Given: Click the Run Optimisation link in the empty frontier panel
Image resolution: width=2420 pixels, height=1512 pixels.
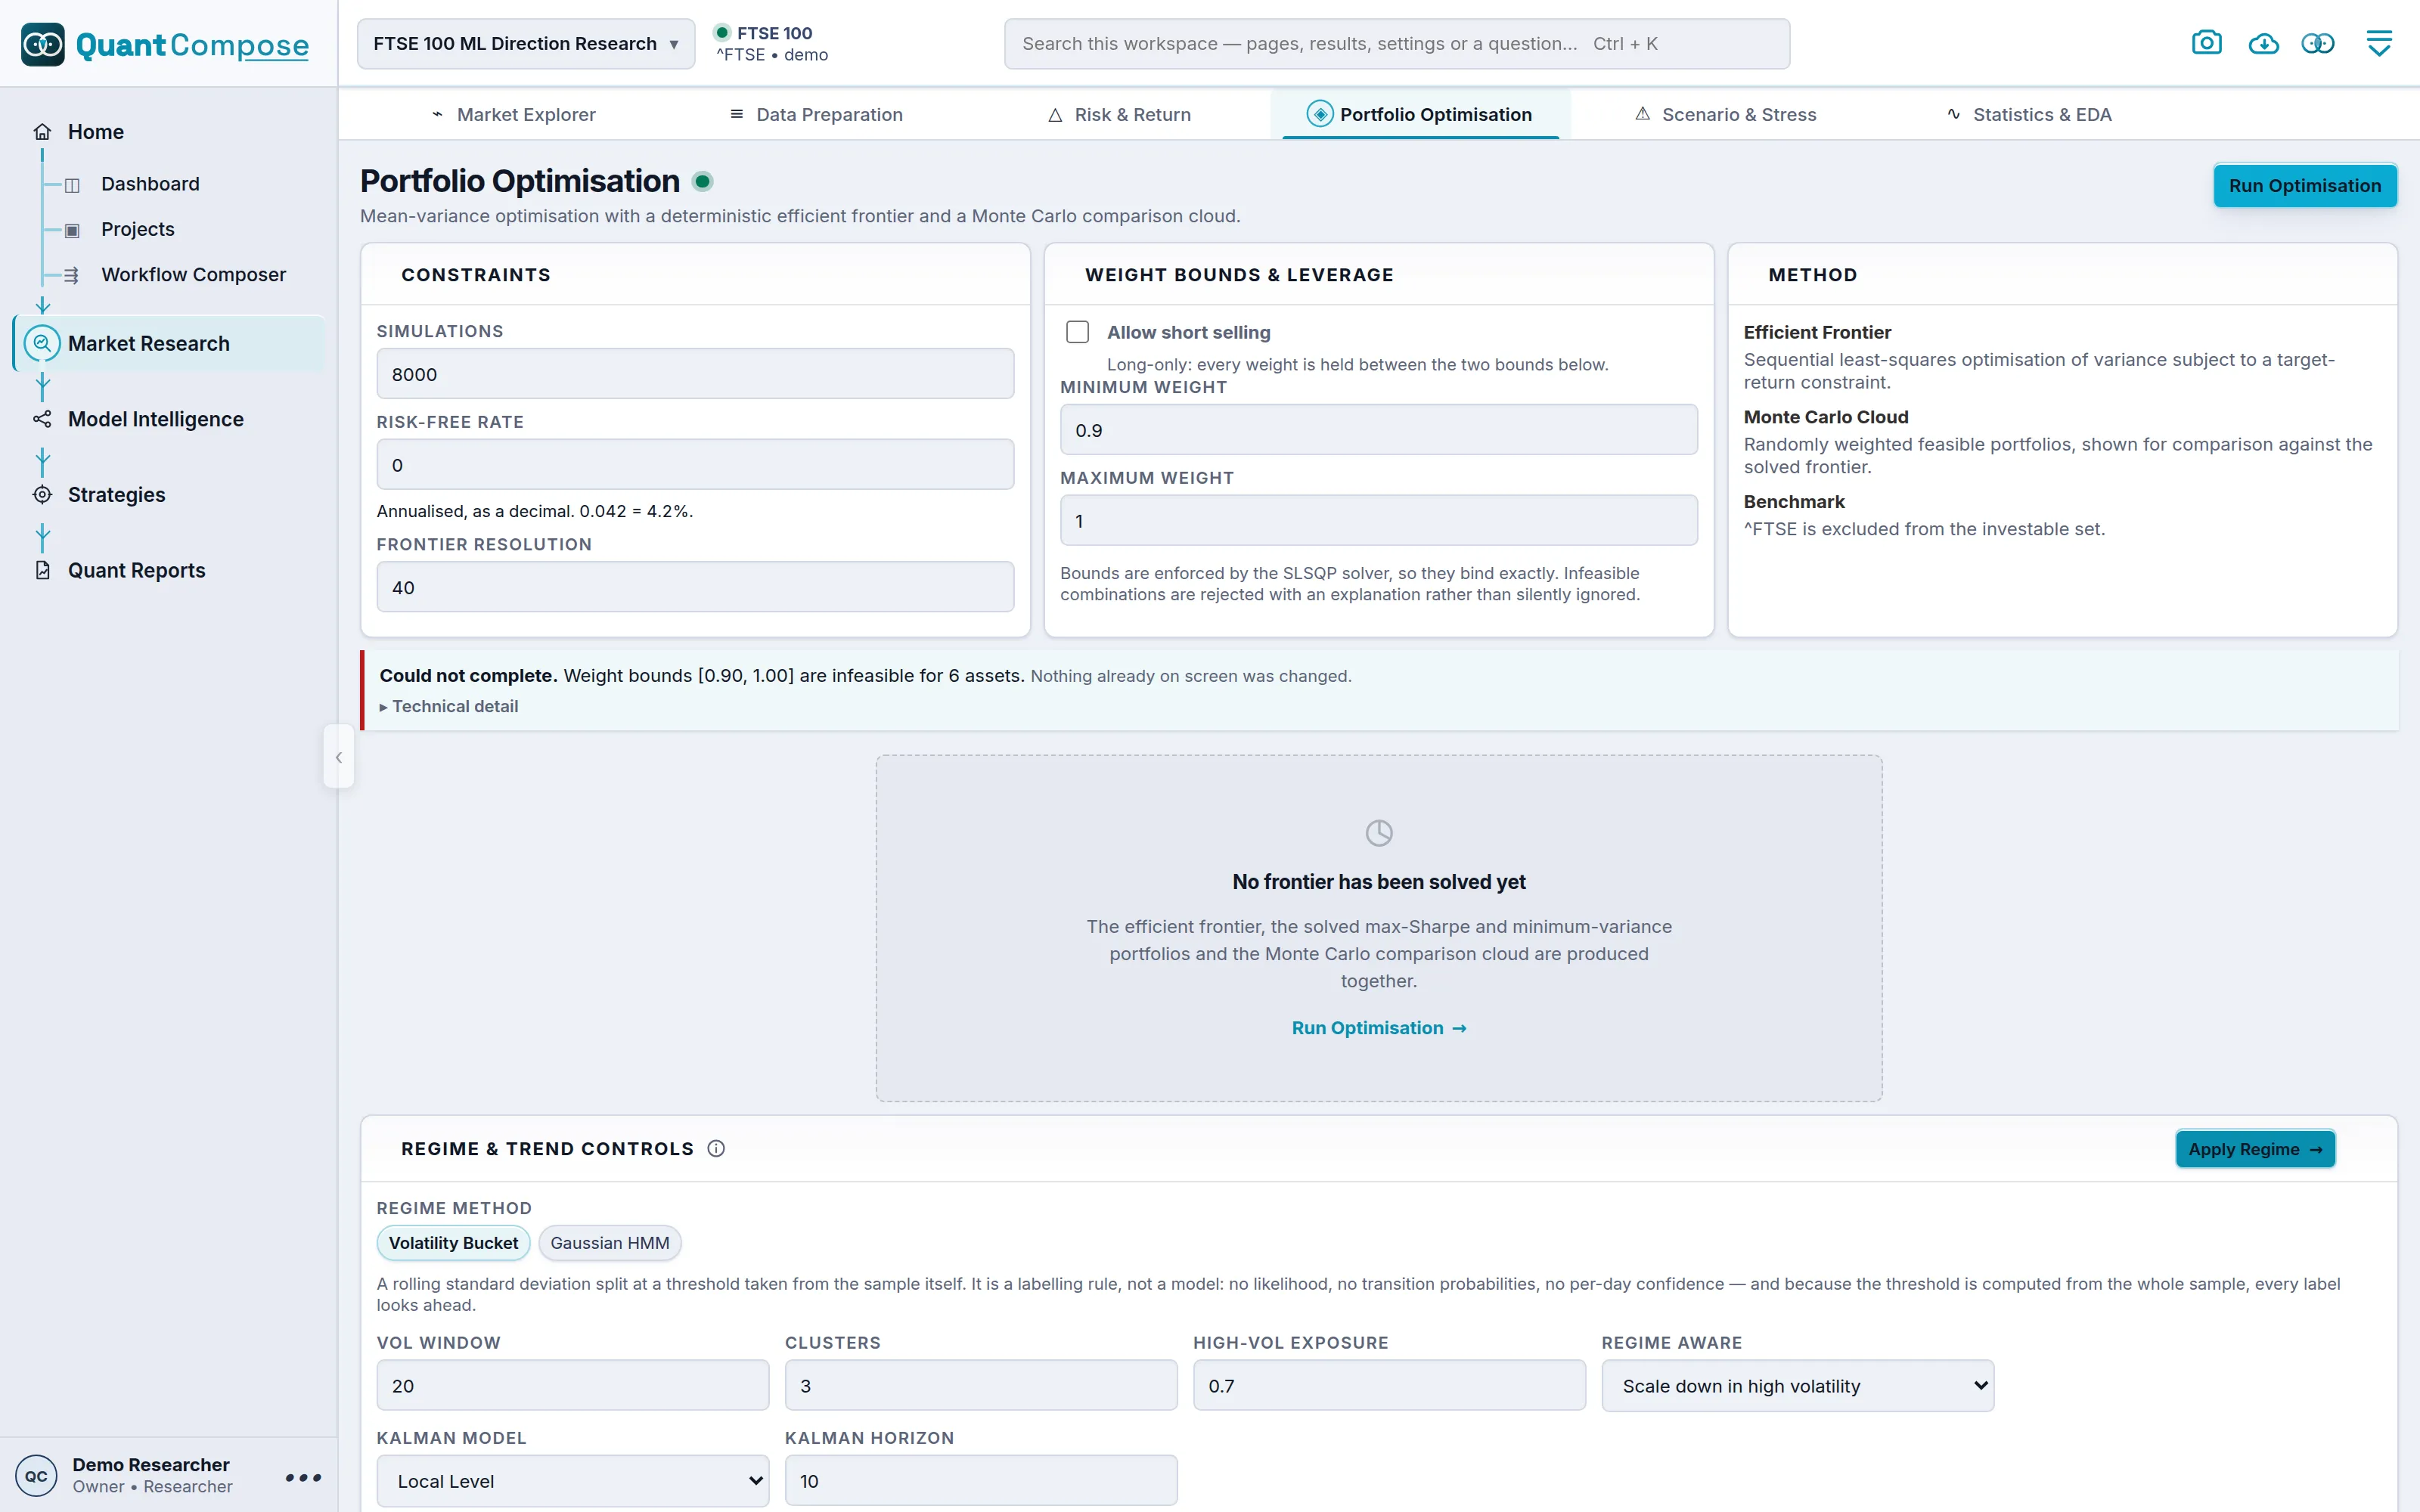Looking at the screenshot, I should coord(1379,1028).
